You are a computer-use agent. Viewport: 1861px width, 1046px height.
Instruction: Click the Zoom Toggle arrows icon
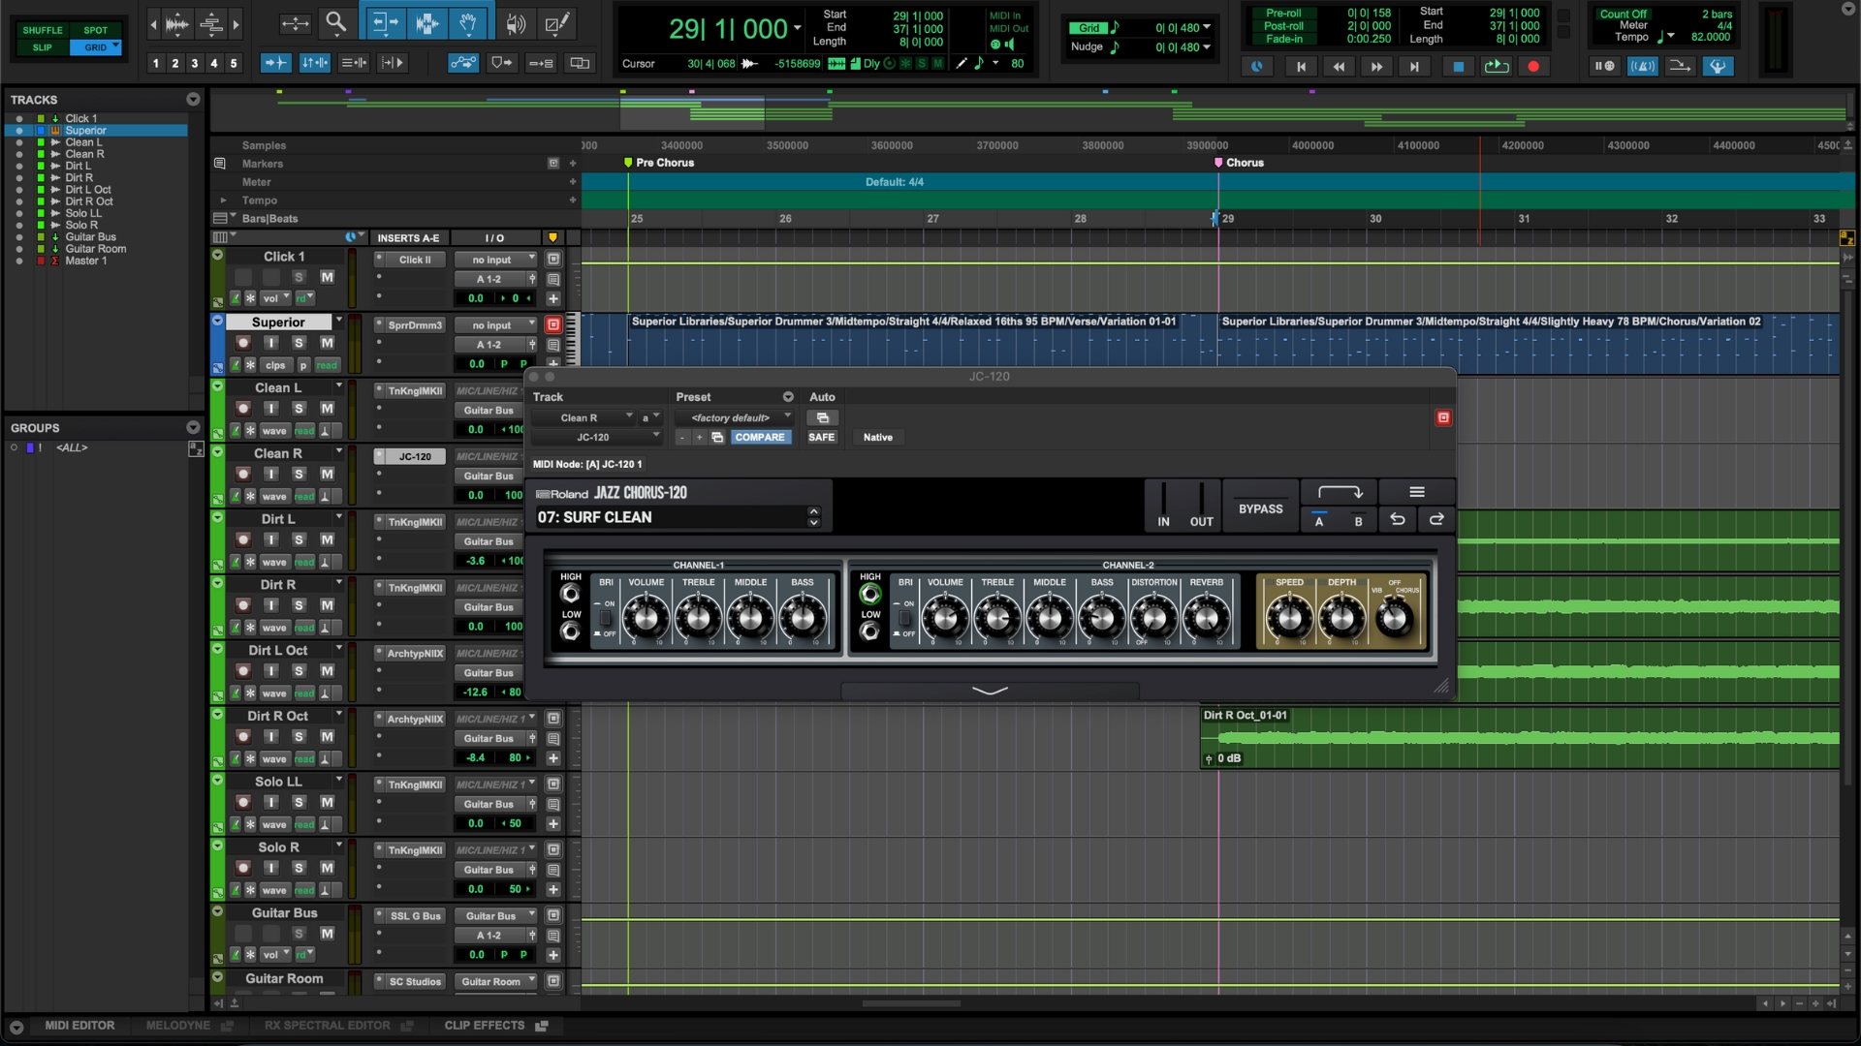tap(295, 23)
